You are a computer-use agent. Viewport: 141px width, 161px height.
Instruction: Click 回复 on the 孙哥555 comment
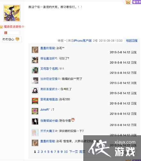tap(134, 103)
